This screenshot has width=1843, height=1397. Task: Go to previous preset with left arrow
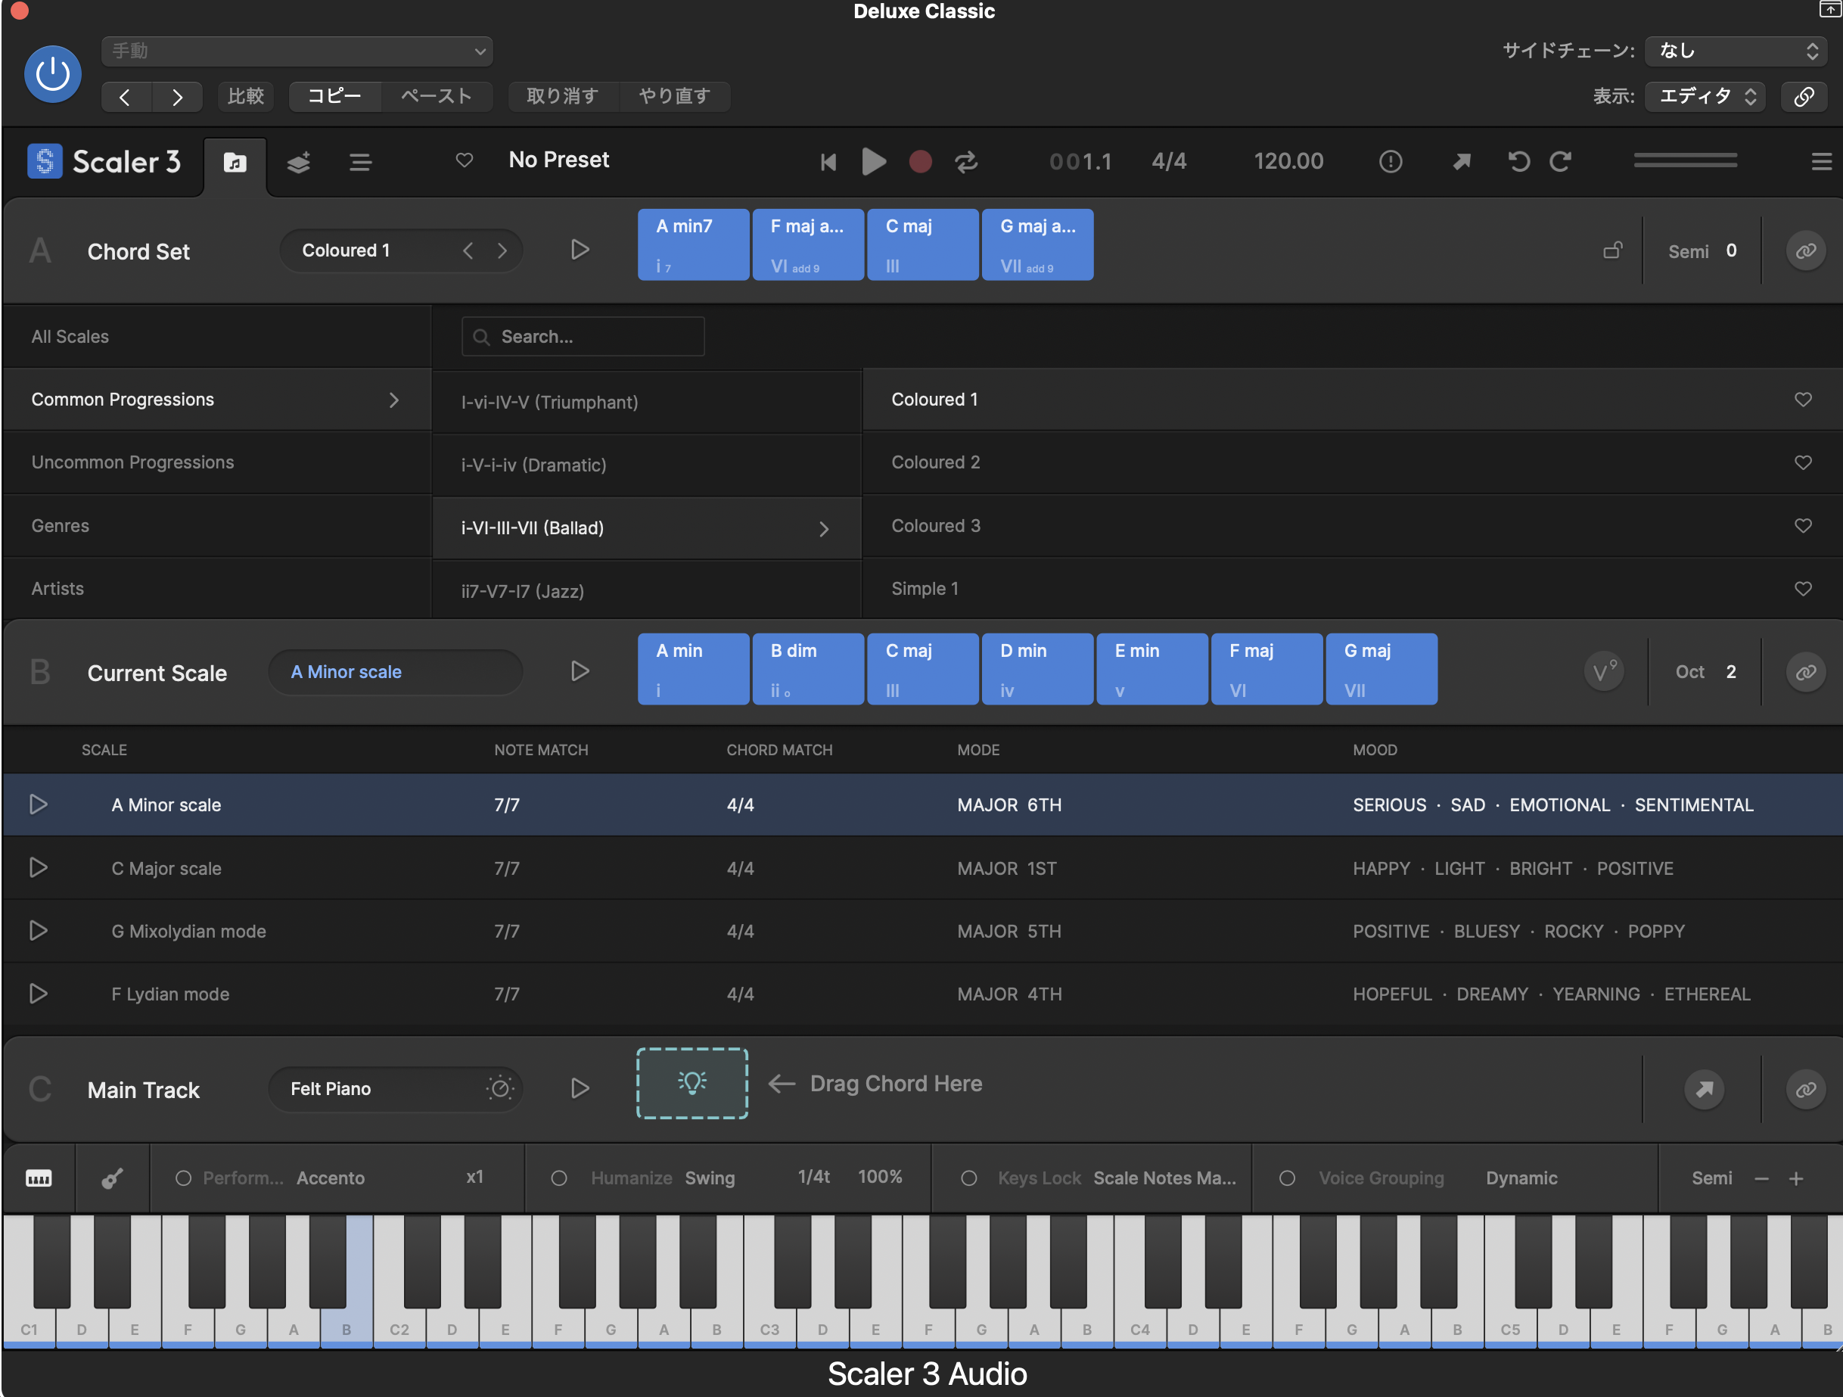click(x=126, y=97)
